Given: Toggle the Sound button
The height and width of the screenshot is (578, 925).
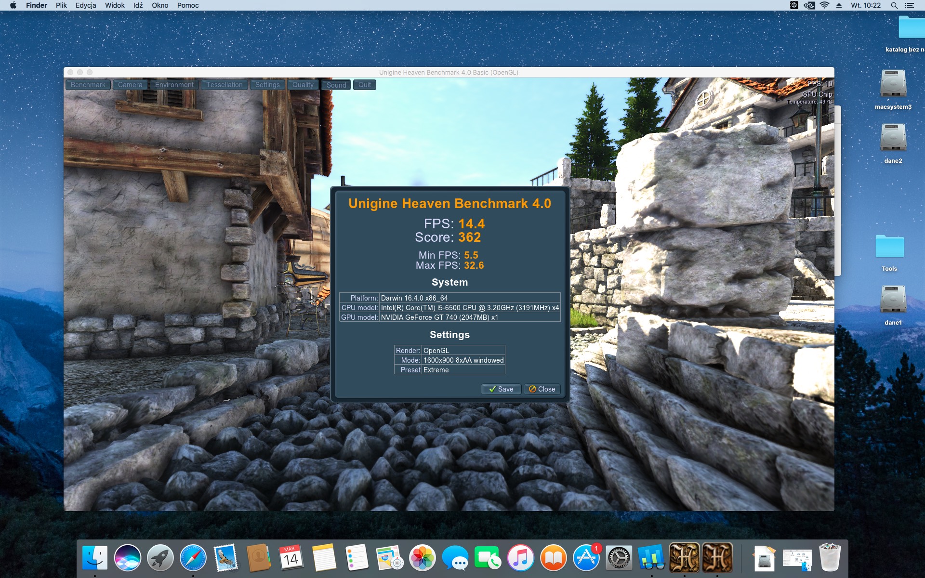Looking at the screenshot, I should [x=336, y=85].
